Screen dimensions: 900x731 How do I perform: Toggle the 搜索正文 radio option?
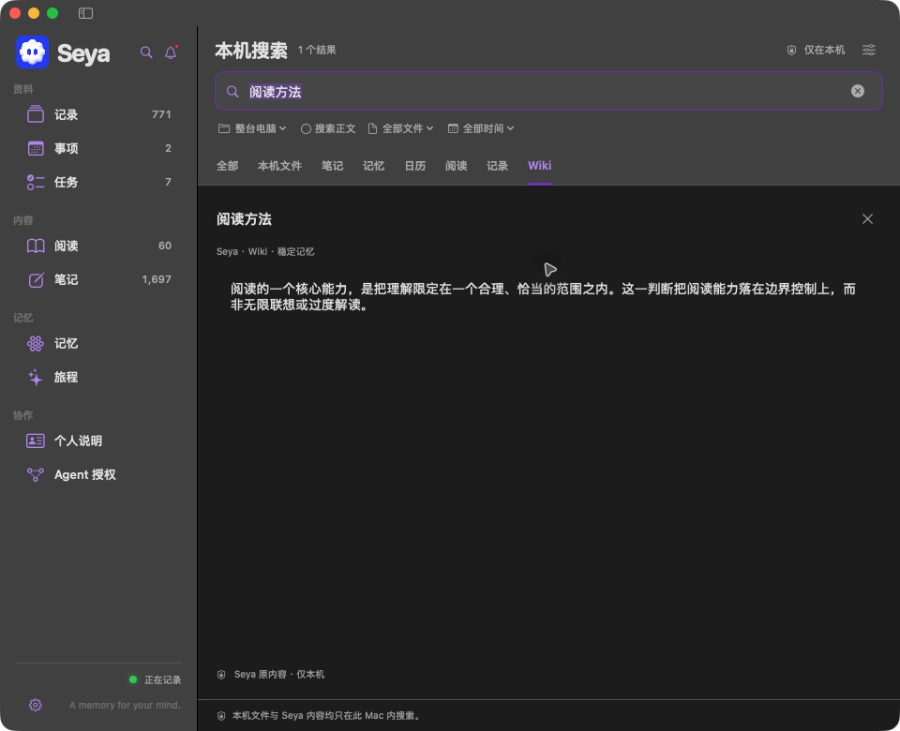tap(328, 128)
